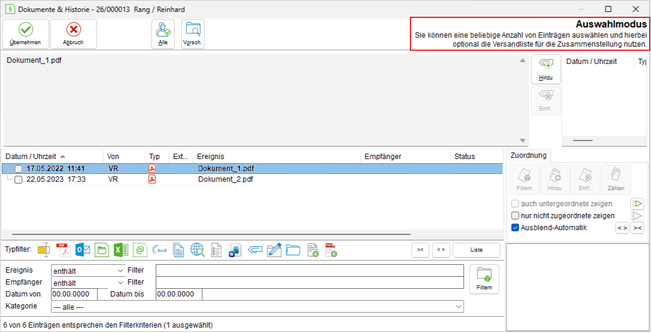This screenshot has width=651, height=333.
Task: Filter by PDF document type icon
Action: point(63,250)
